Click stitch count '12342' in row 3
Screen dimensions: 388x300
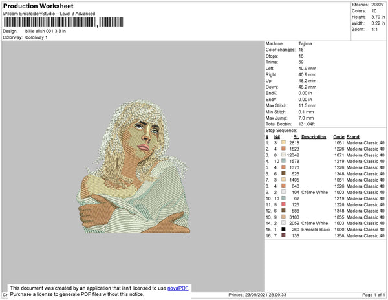[x=293, y=155]
